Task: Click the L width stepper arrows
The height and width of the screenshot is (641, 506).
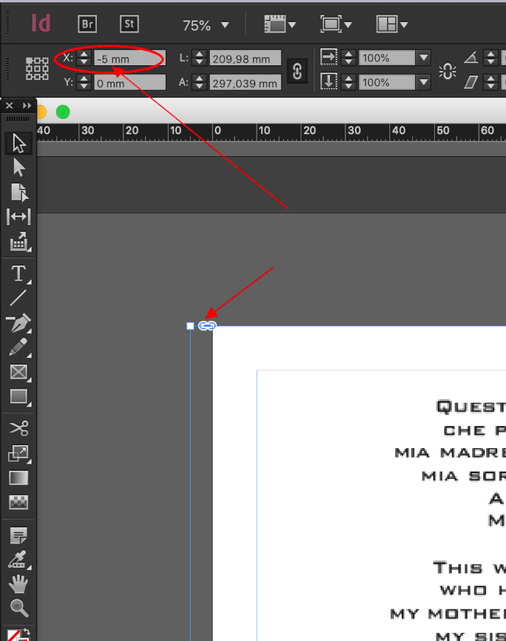Action: (x=199, y=58)
